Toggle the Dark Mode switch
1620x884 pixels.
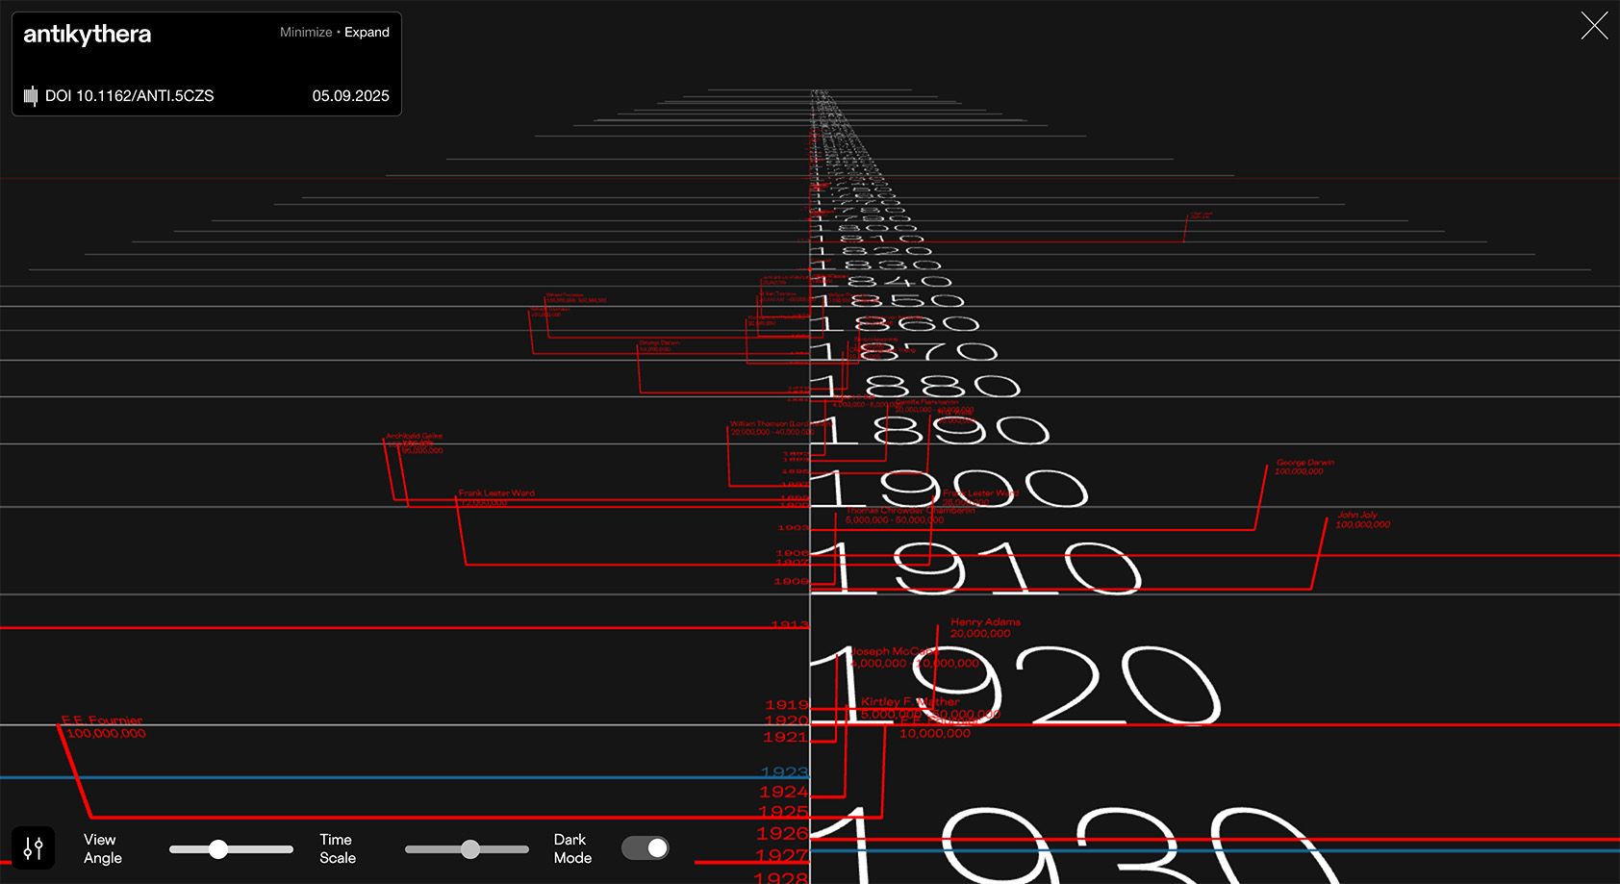pyautogui.click(x=645, y=847)
